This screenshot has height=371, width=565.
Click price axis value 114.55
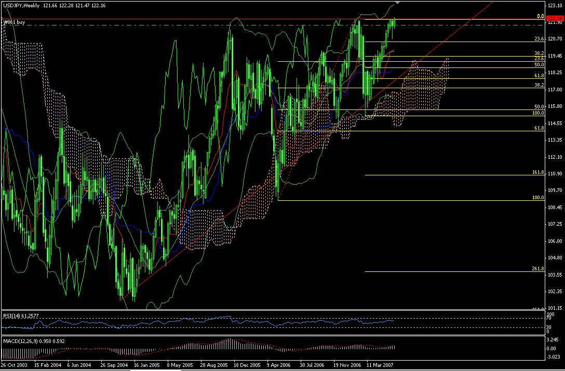tap(554, 123)
